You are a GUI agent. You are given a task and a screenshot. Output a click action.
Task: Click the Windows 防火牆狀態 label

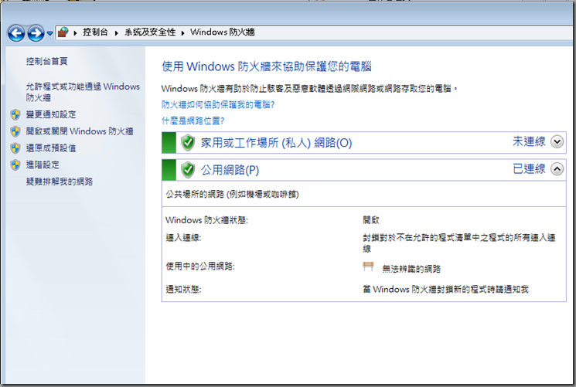coord(206,220)
